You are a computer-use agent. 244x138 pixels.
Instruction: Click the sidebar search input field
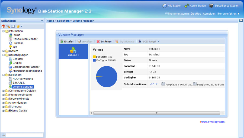point(24,135)
